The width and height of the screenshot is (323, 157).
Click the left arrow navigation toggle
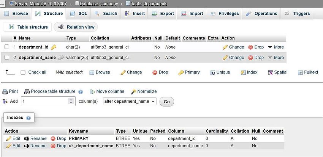tap(3, 4)
